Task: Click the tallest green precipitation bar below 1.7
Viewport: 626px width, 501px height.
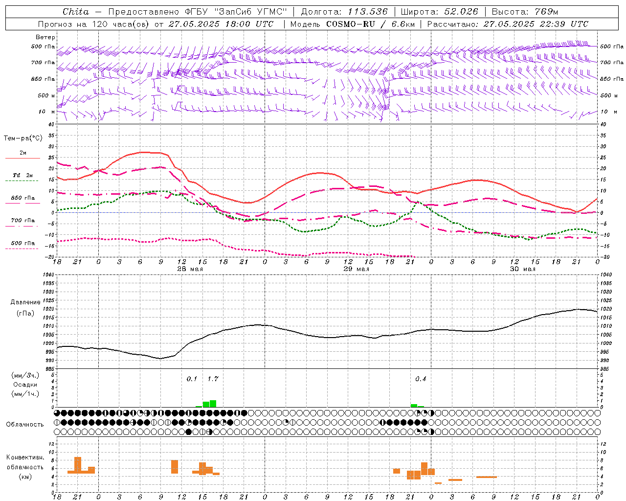Action: pos(213,404)
